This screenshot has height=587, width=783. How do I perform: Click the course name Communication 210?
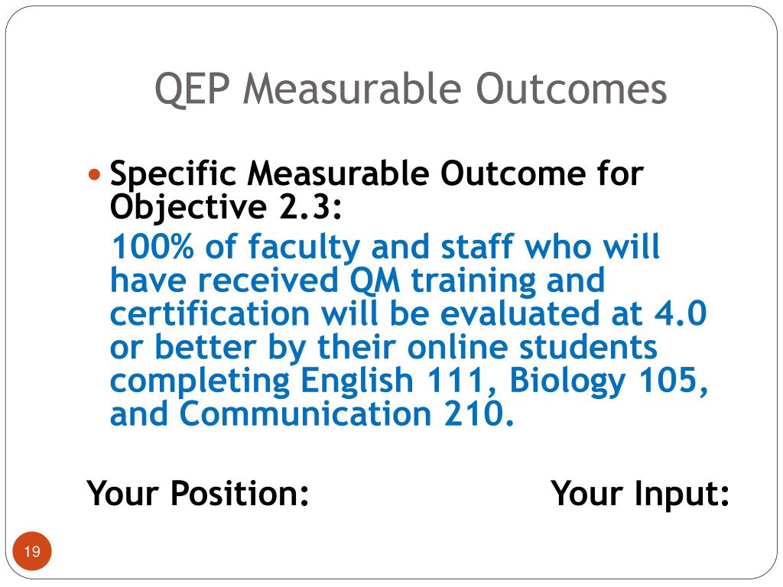click(x=346, y=413)
